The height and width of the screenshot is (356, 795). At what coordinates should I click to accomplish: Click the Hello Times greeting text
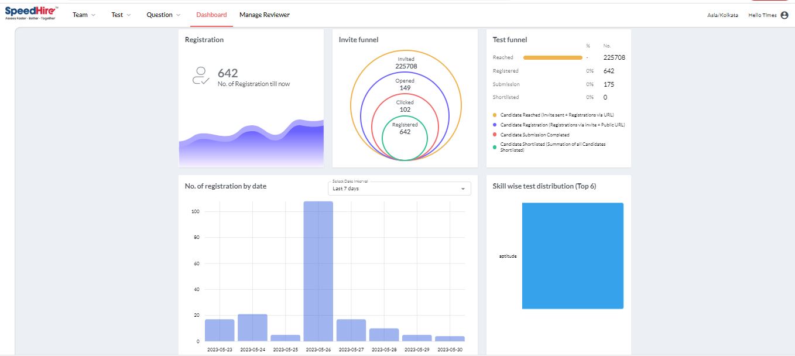coord(762,15)
